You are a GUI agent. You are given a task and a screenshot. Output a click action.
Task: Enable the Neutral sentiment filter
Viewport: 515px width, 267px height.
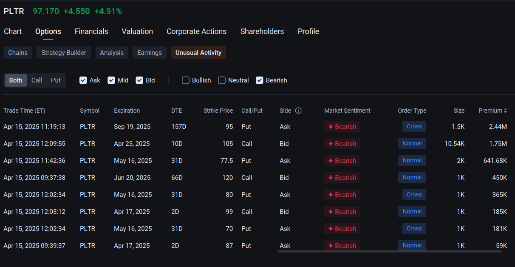[x=222, y=80]
